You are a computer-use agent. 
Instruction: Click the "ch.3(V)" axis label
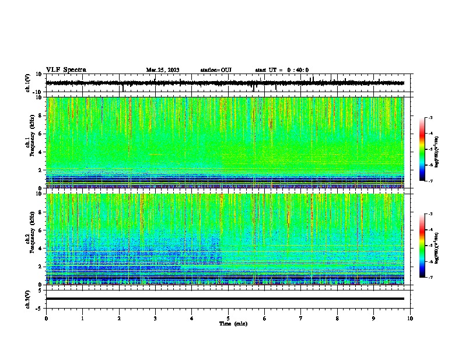(x=27, y=299)
